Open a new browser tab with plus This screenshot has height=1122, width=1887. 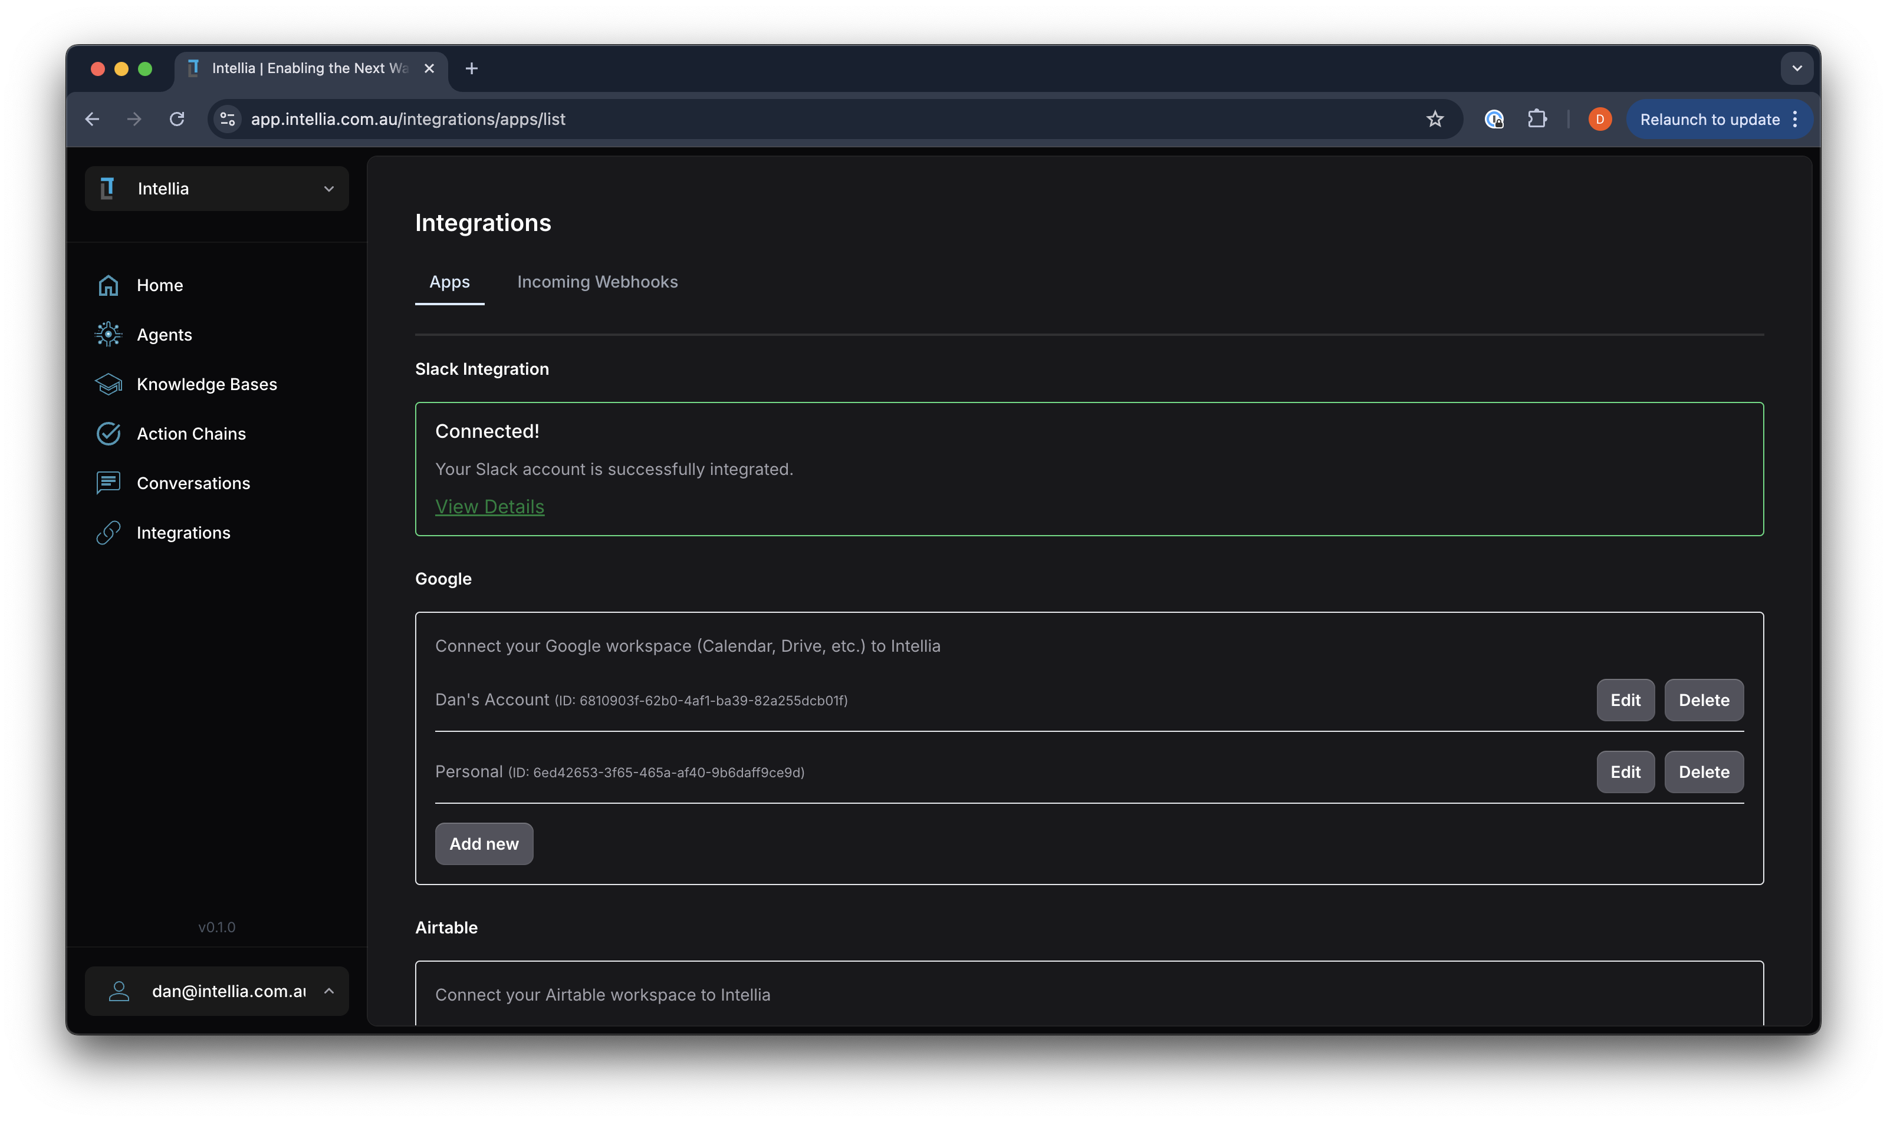471,68
